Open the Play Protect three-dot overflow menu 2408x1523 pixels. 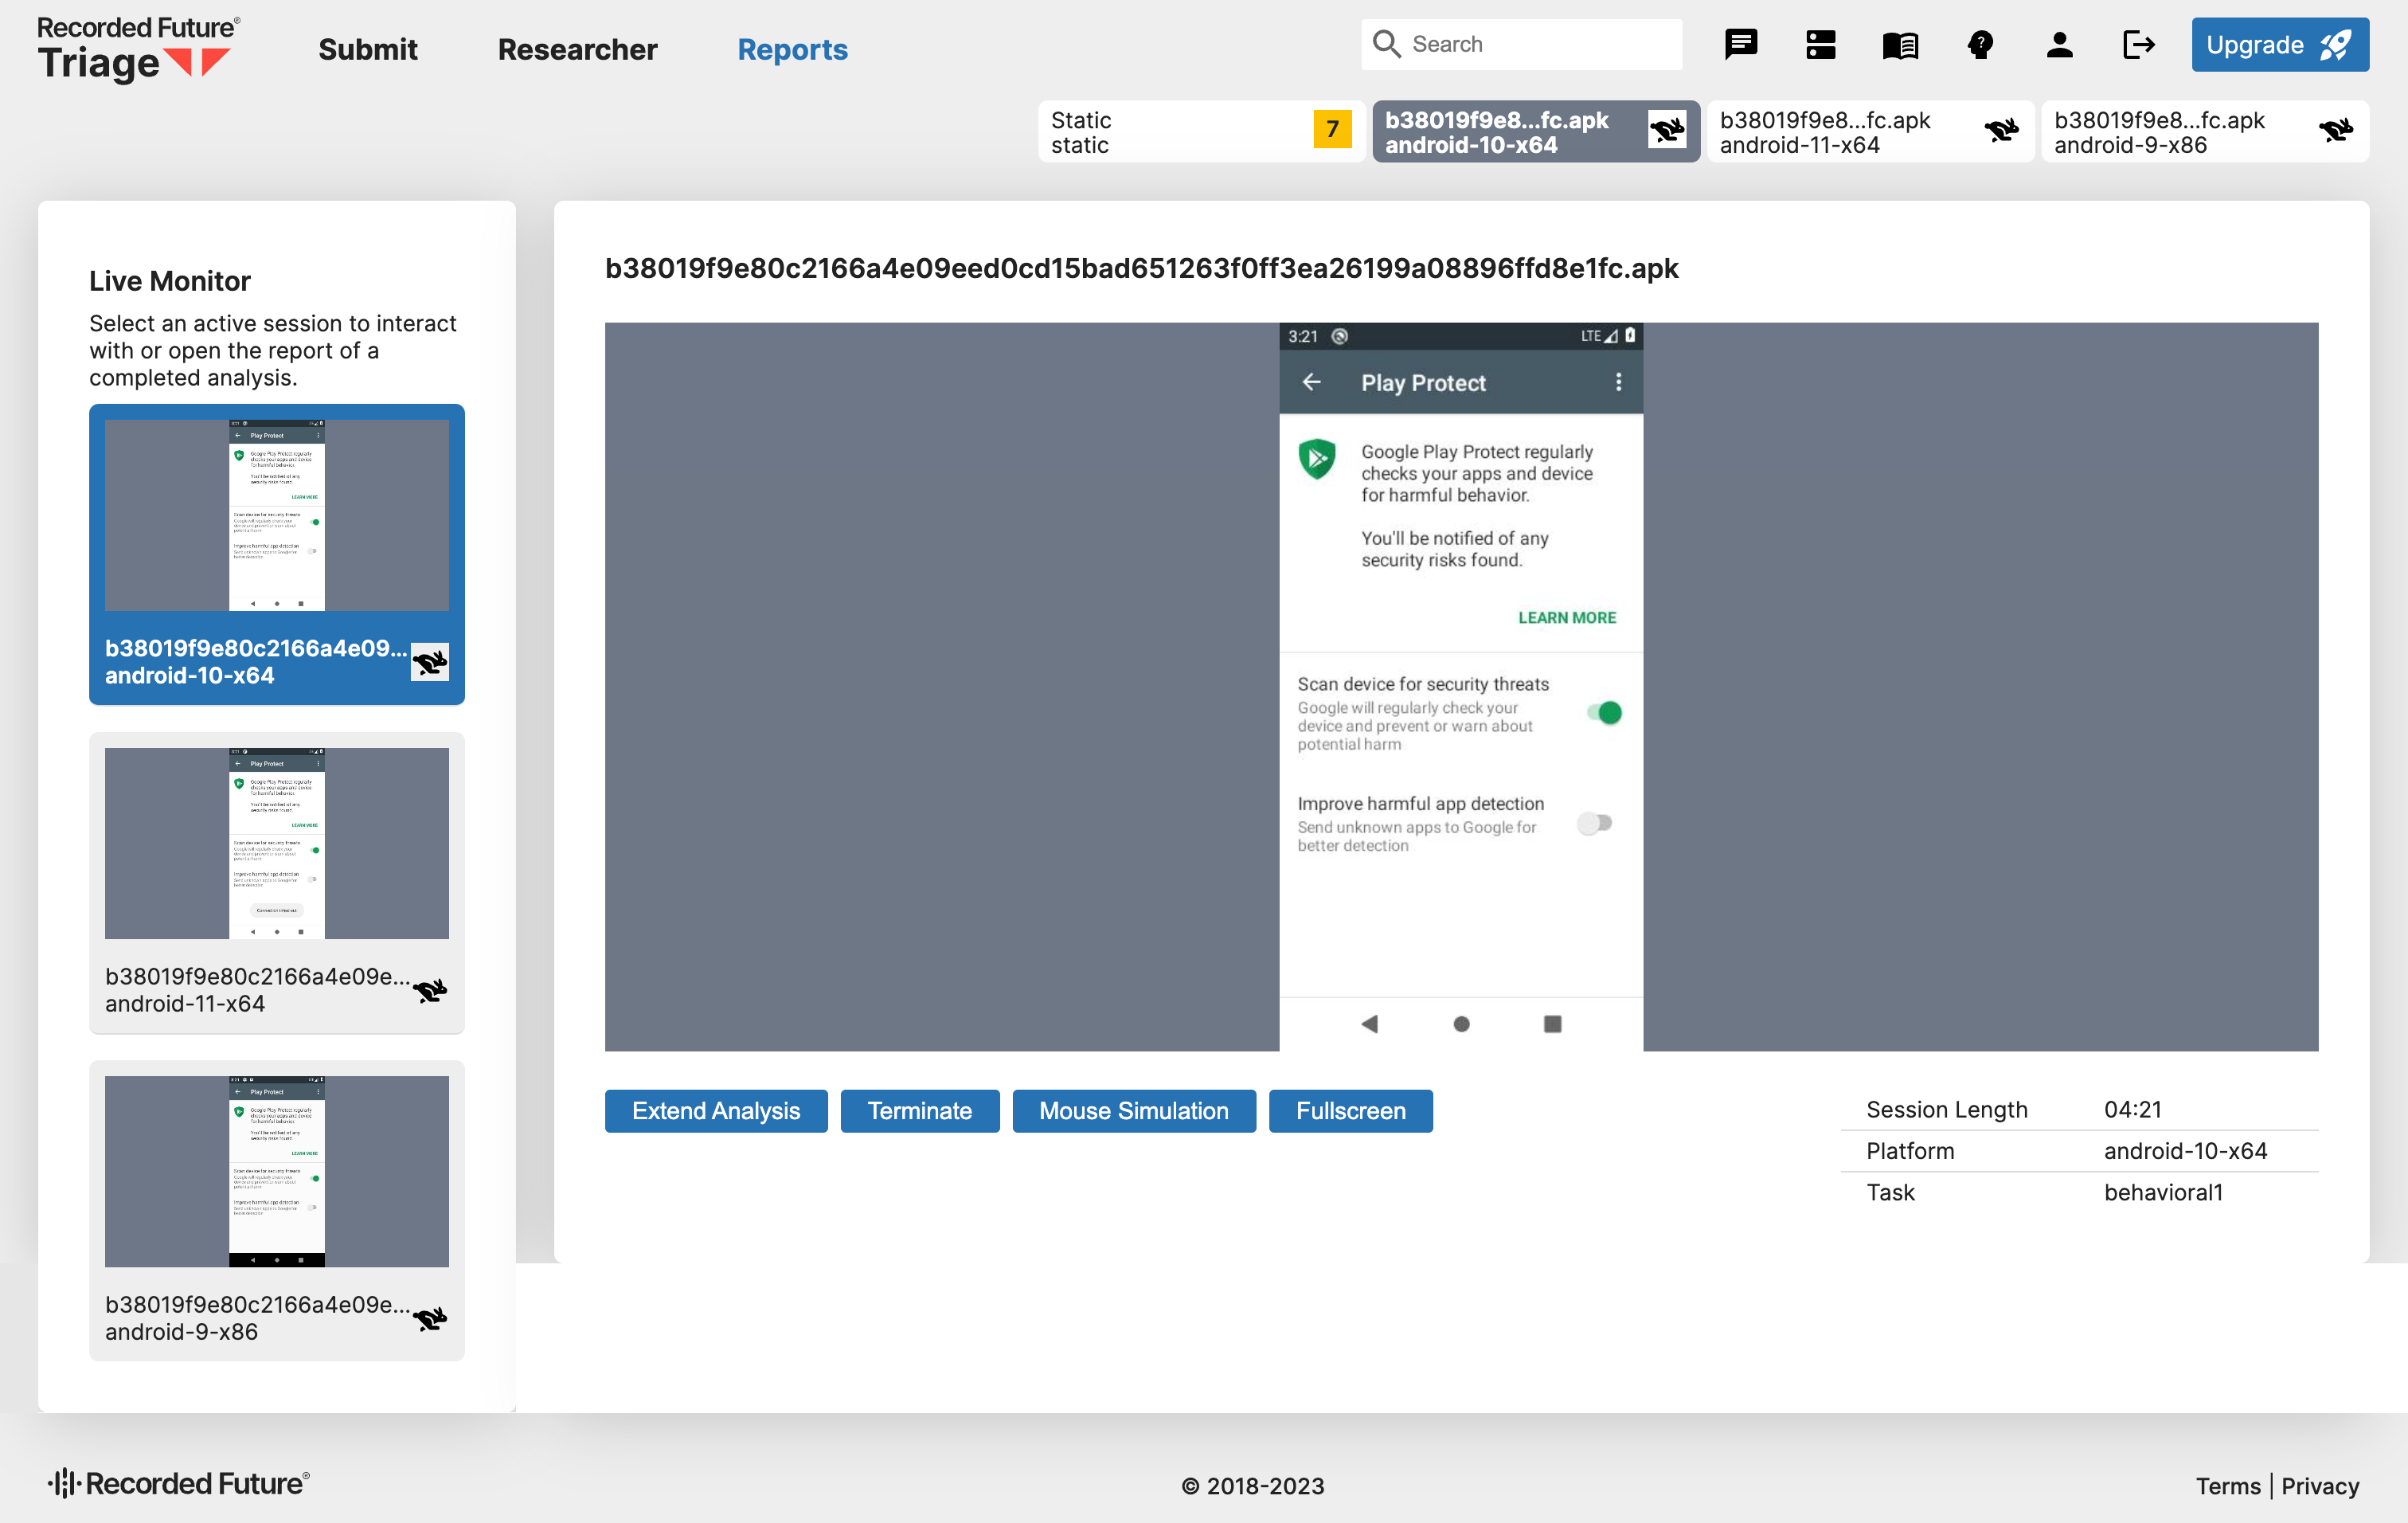(1618, 382)
